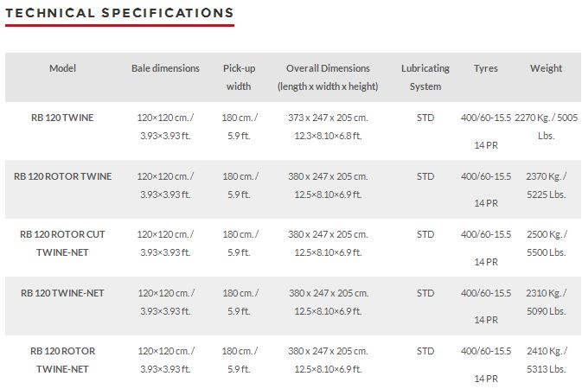
Task: Click the Model column header
Action: 63,68
